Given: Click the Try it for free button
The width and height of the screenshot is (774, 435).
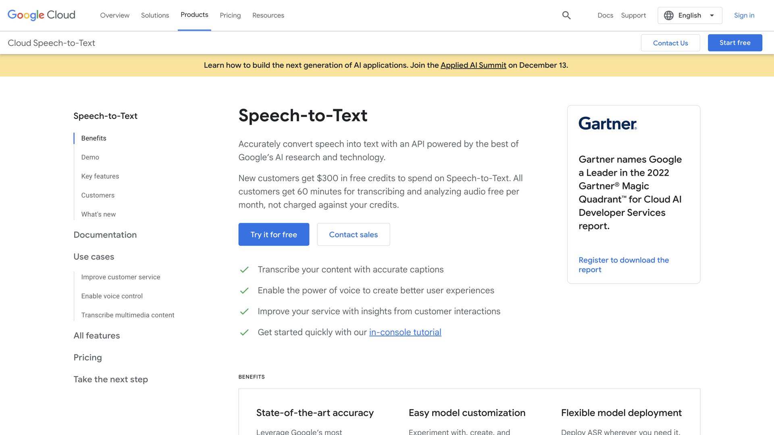Looking at the screenshot, I should click(x=273, y=234).
